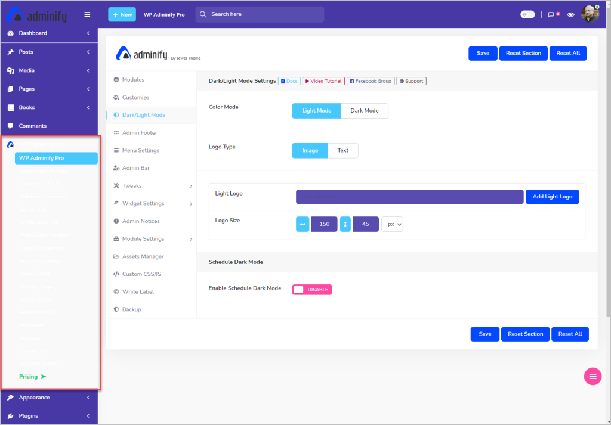Image resolution: width=611 pixels, height=425 pixels.
Task: Open the px unit dropdown
Action: click(392, 224)
